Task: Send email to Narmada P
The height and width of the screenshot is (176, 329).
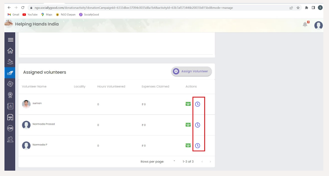Action: (188, 145)
